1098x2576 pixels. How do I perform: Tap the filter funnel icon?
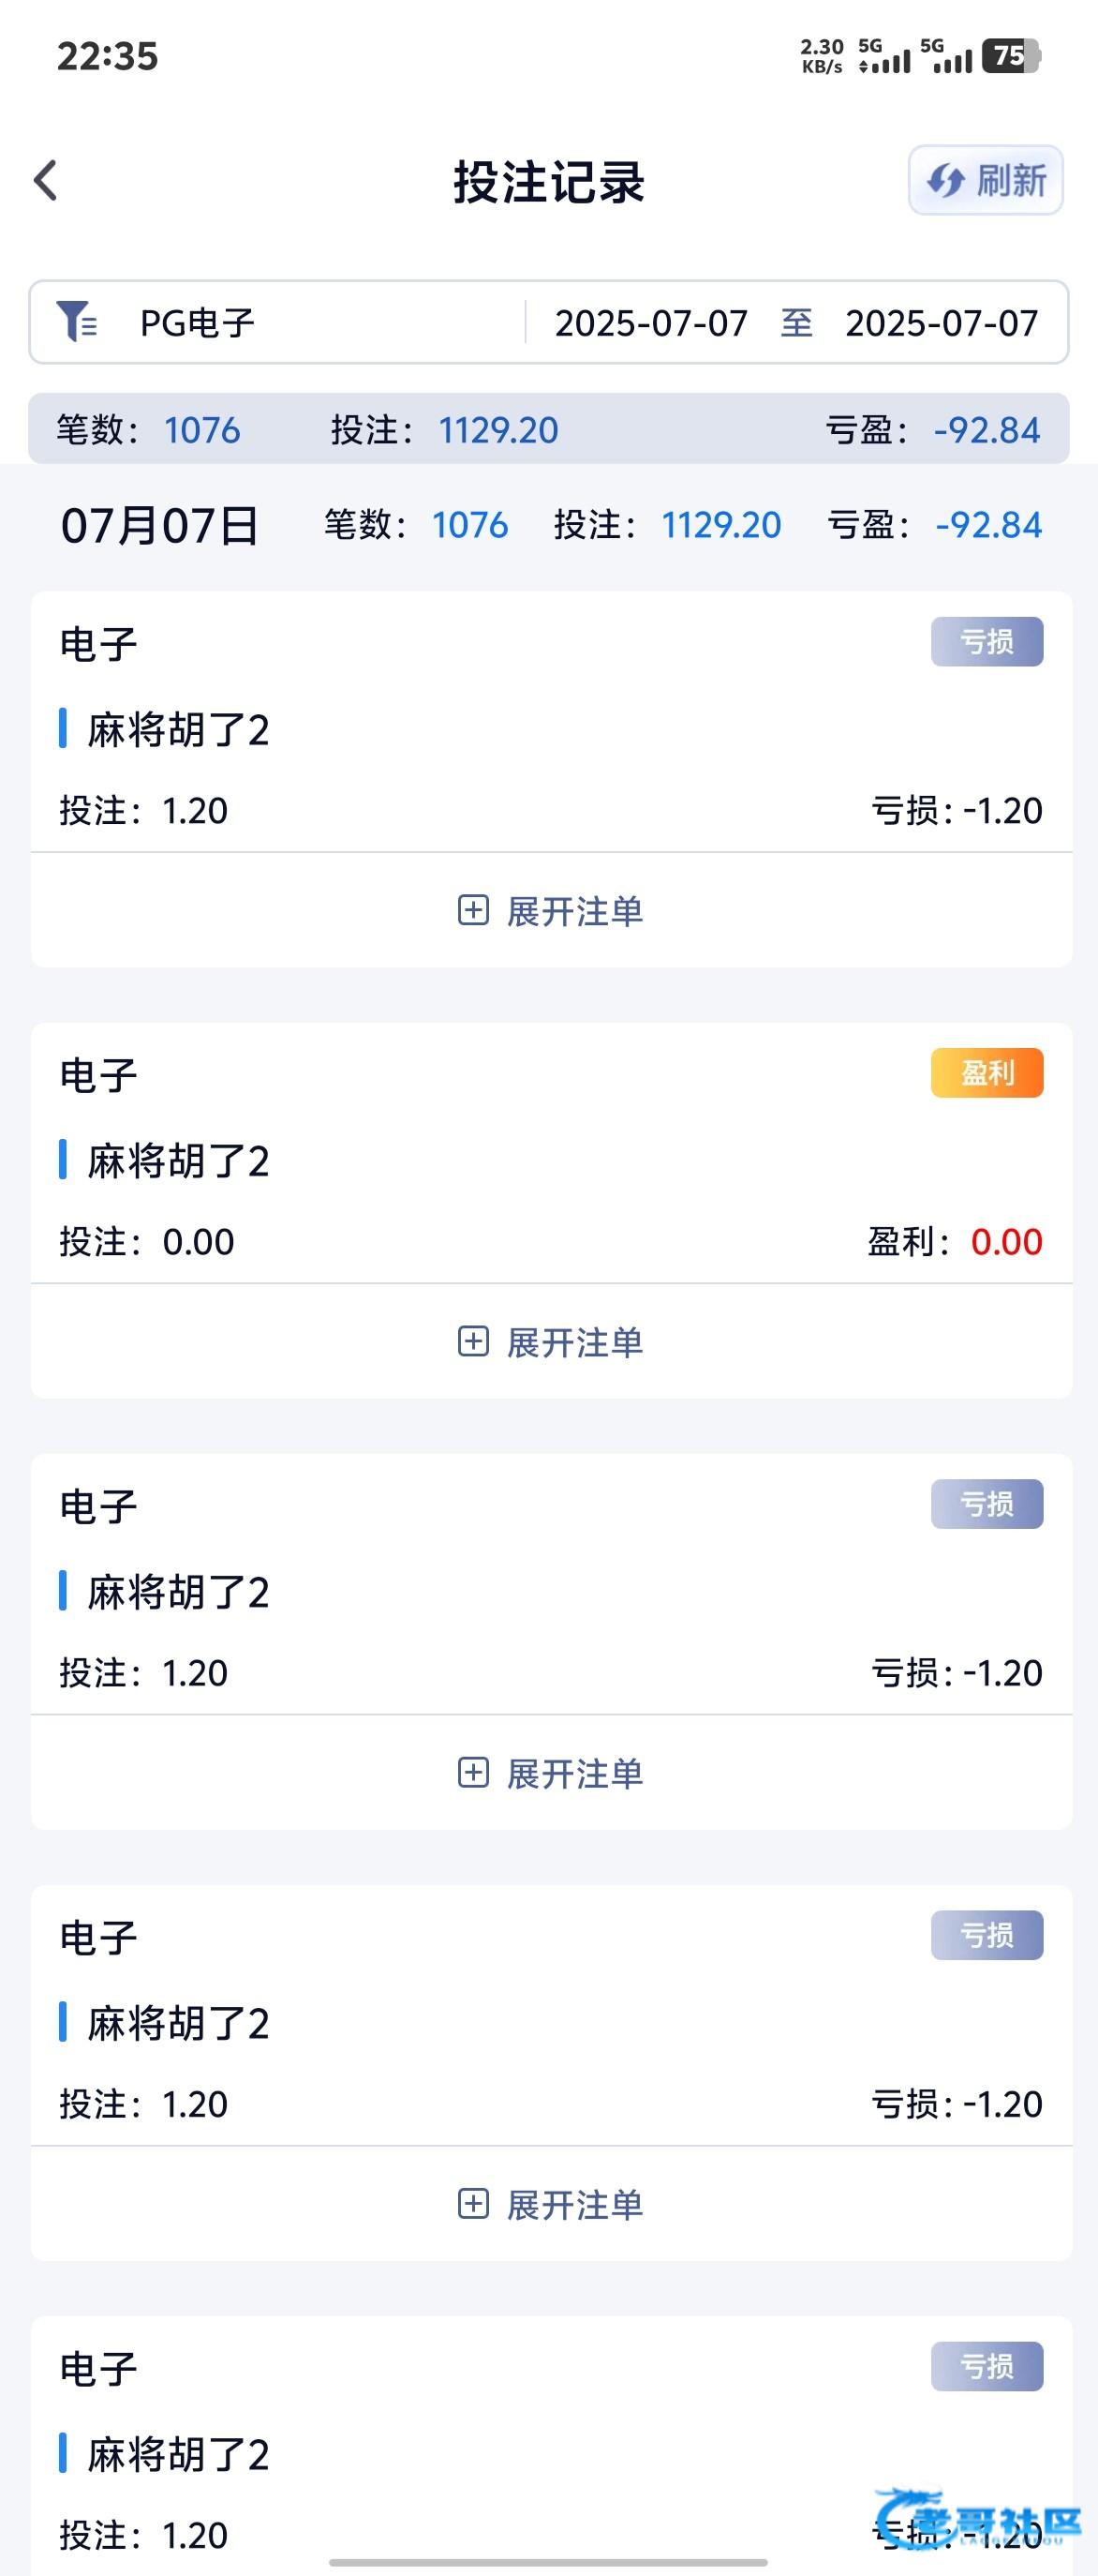tap(76, 322)
